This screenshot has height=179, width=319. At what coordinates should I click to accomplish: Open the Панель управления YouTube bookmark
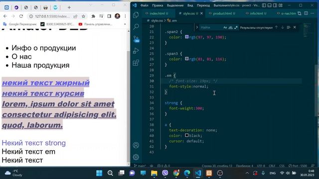95,24
